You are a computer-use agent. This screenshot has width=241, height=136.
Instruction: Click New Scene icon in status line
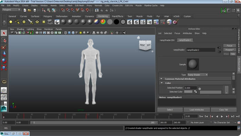click(25, 10)
